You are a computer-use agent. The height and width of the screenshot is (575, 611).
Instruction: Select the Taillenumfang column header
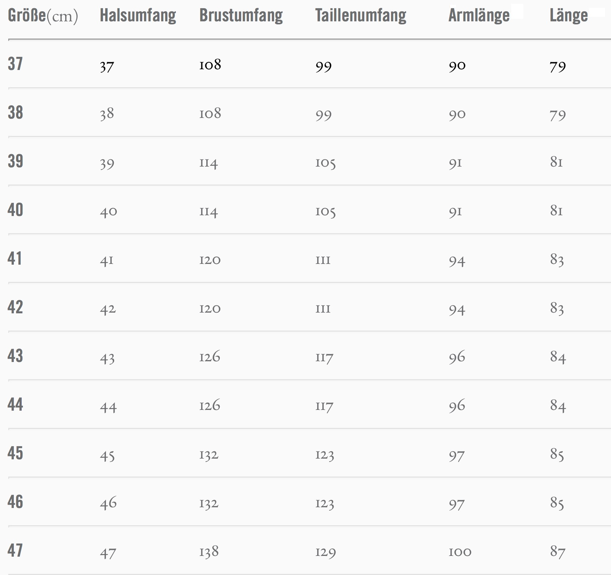361,16
